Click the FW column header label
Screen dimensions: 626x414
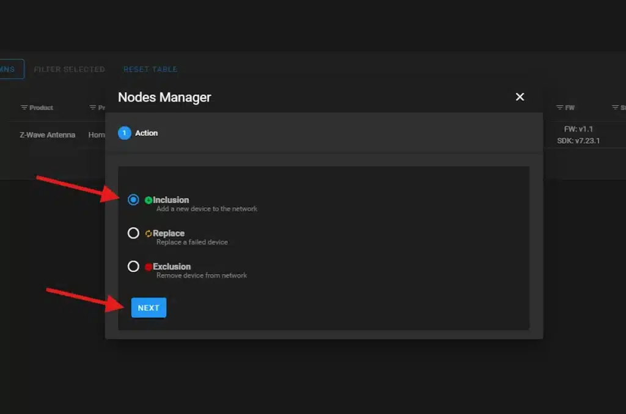pyautogui.click(x=570, y=108)
